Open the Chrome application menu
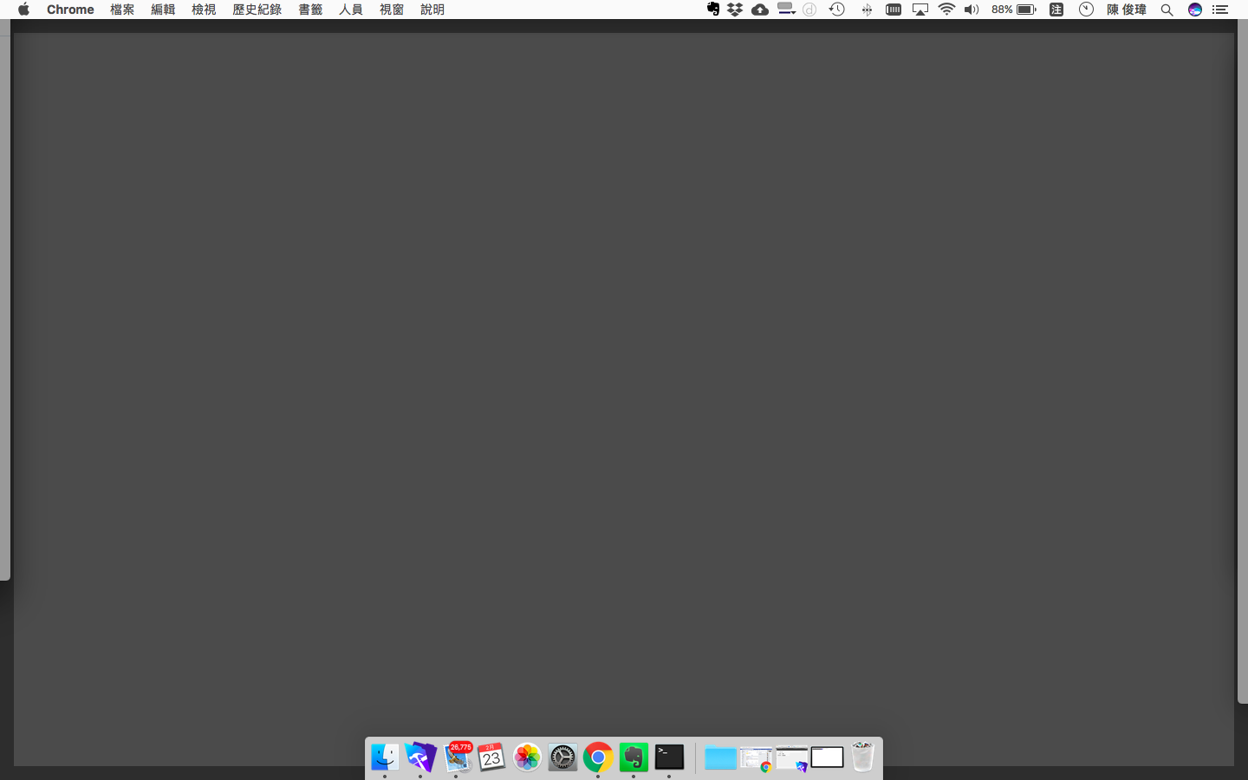This screenshot has height=780, width=1248. (x=70, y=10)
